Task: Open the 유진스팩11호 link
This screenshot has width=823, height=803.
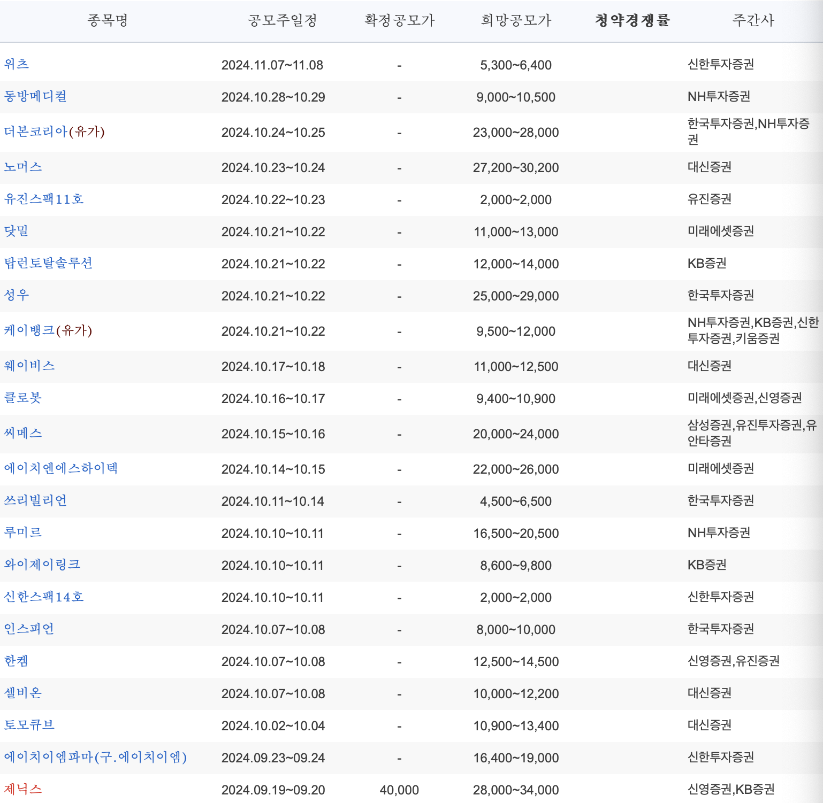Action: 44,199
